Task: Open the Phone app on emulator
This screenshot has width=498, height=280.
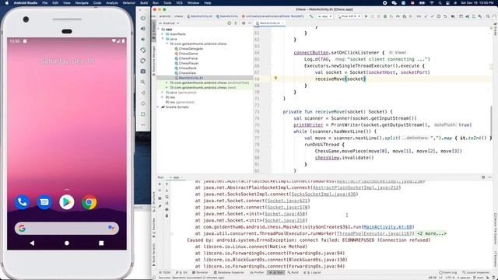Action: point(23,202)
